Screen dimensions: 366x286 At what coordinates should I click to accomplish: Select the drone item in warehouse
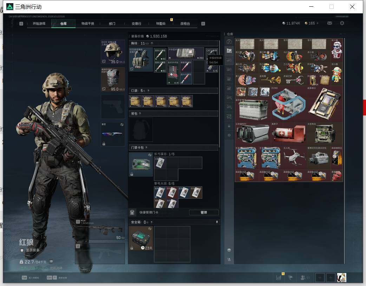(x=295, y=158)
